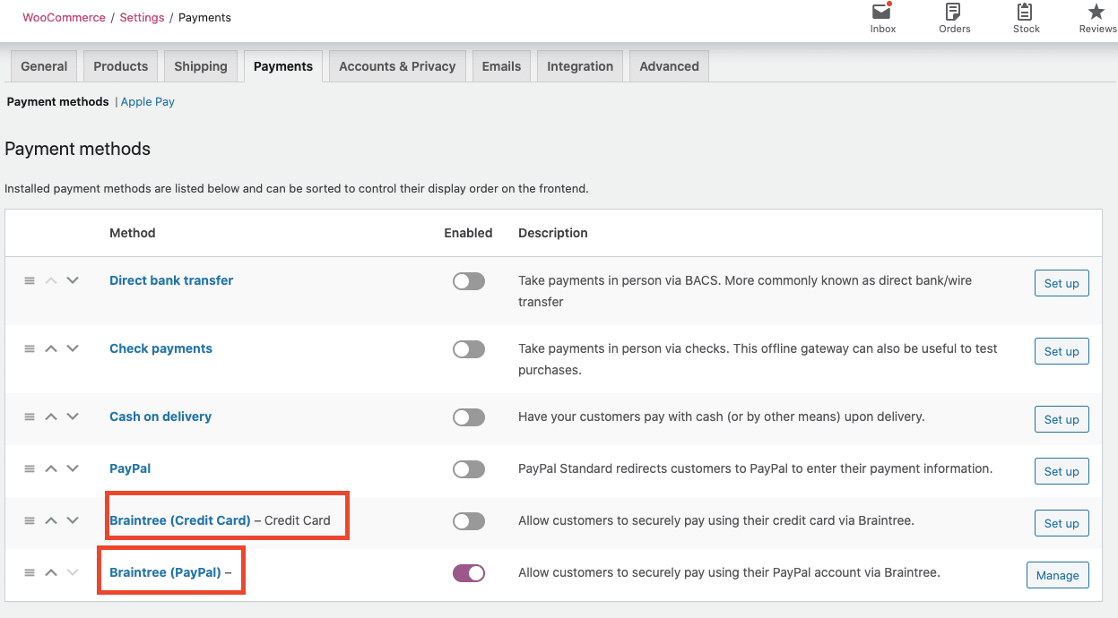
Task: Click the Enabled column header
Action: tap(468, 233)
